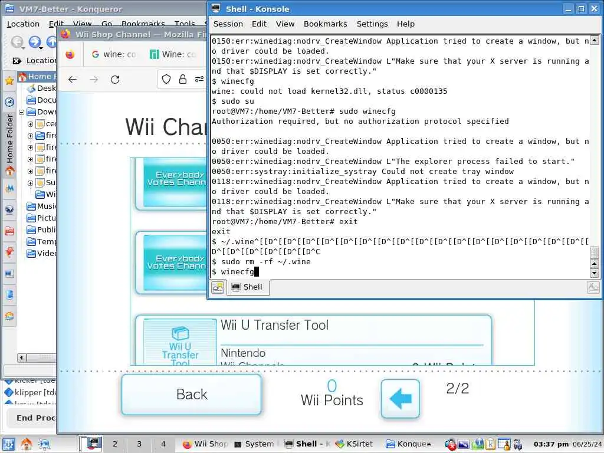The height and width of the screenshot is (453, 604).
Task: Open the Network globe sidebar tab
Action: 9,209
